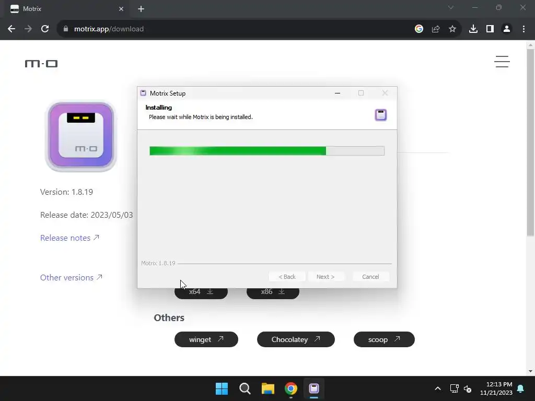Click the Version: 1.8.19 text
This screenshot has width=535, height=401.
tap(66, 192)
